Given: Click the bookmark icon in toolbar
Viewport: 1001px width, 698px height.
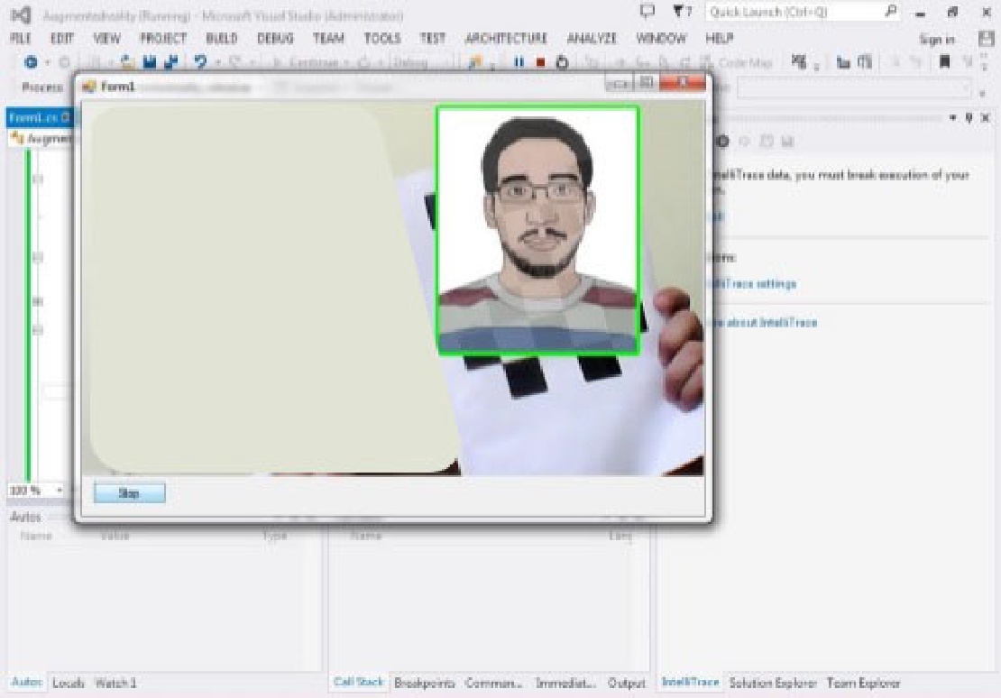Looking at the screenshot, I should pos(944,61).
